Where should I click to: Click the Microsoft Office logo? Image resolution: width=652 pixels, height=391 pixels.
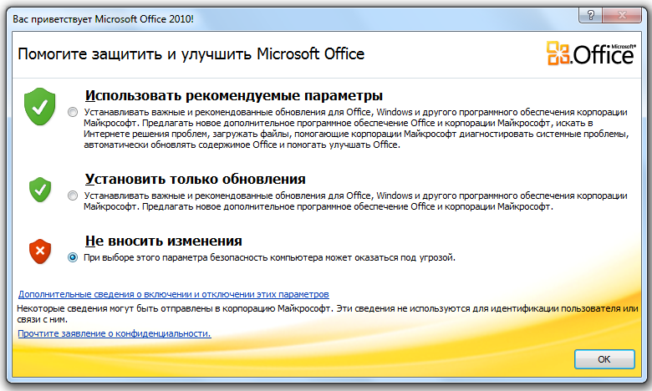pos(591,53)
